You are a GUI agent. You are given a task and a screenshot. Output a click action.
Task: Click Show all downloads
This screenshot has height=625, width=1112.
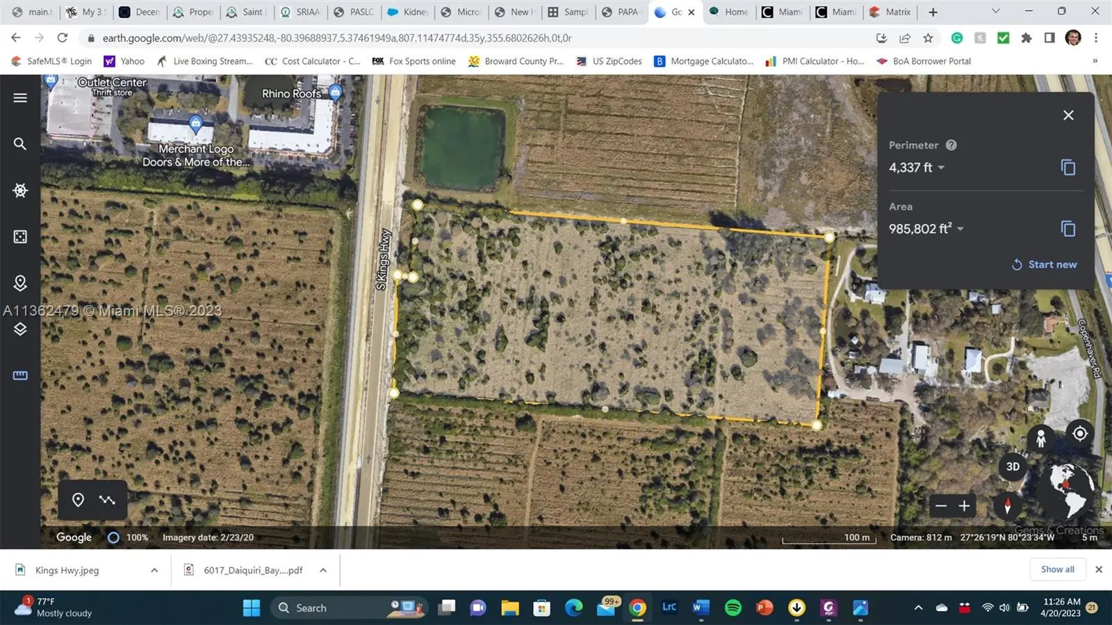click(1057, 569)
